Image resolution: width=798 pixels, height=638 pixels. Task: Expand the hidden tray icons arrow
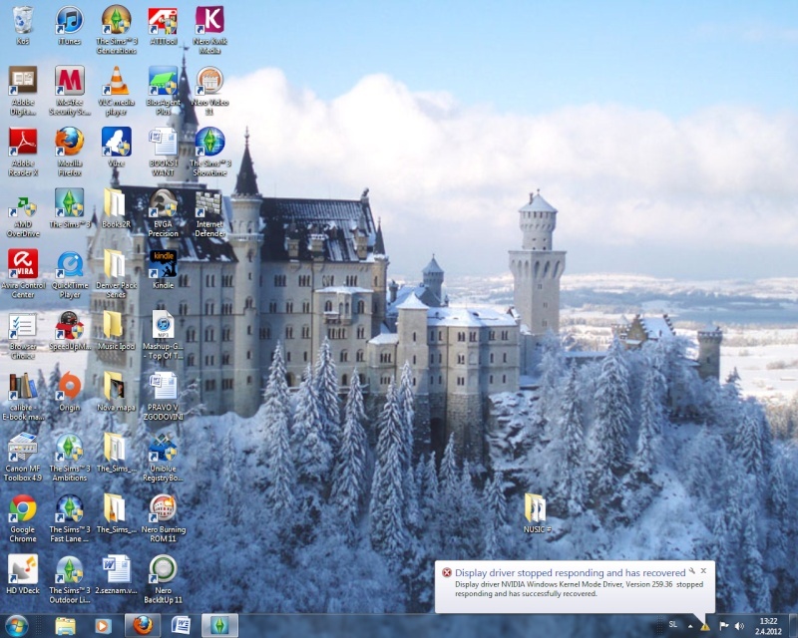click(x=690, y=626)
